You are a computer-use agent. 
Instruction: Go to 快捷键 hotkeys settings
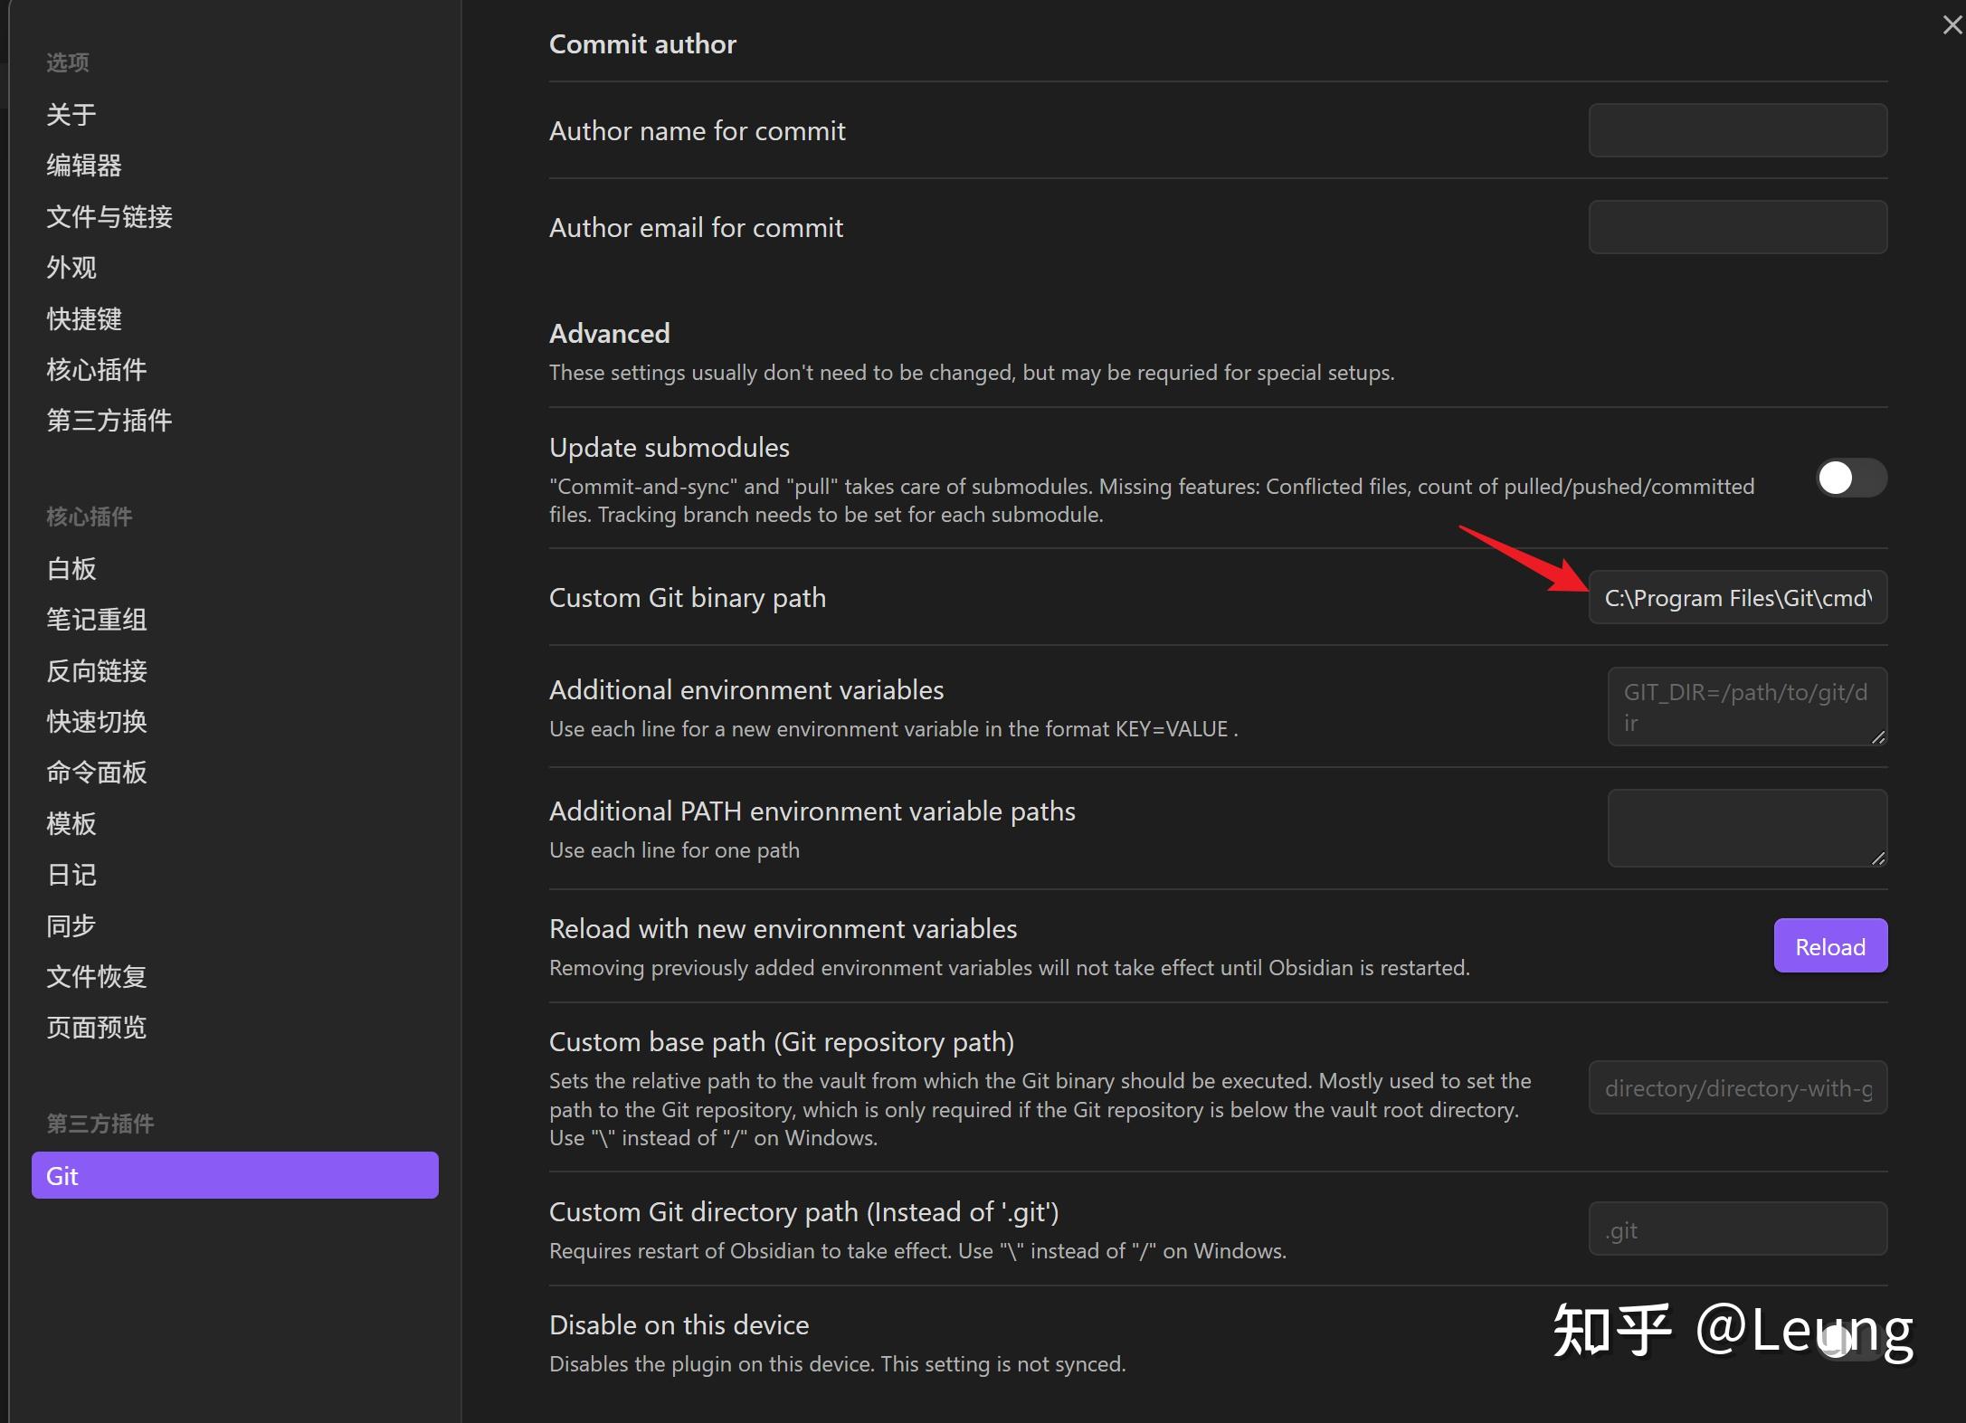84,318
